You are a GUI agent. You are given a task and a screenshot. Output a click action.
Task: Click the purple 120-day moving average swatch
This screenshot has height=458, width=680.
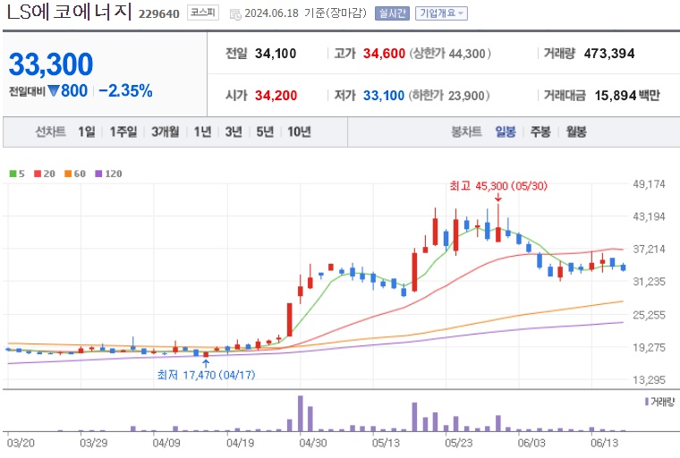pos(98,174)
